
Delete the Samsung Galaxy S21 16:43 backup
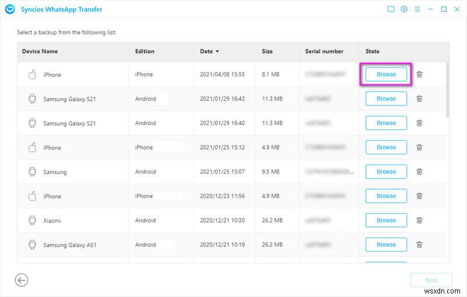click(419, 98)
